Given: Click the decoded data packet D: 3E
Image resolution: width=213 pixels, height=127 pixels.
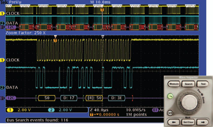Looking at the screenshot, I should pos(116,98).
